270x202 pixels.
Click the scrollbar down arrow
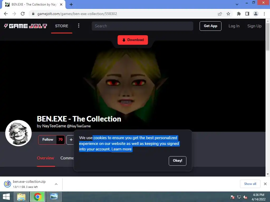click(x=268, y=174)
